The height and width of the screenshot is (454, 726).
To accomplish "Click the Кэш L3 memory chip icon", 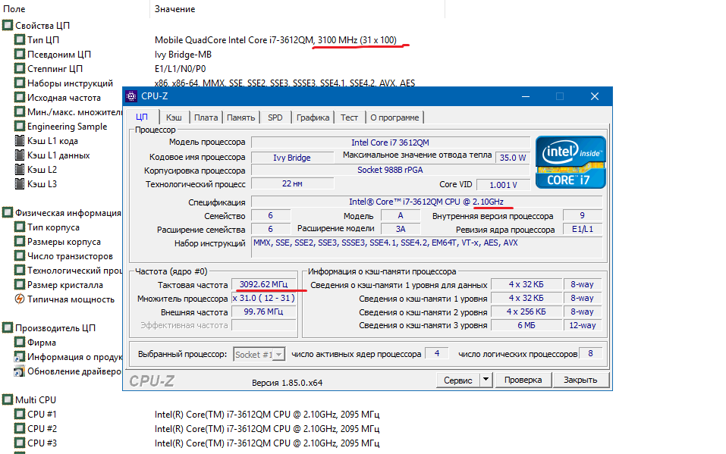I will [x=20, y=183].
